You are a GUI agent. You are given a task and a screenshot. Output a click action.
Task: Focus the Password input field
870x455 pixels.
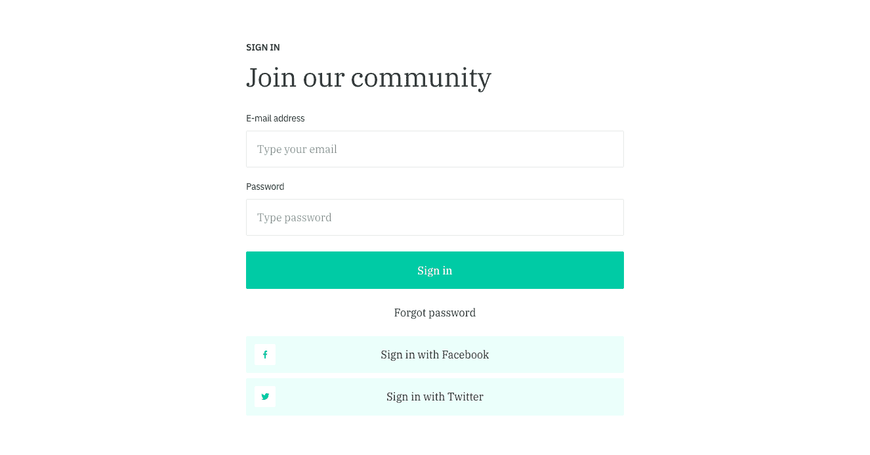[x=434, y=217]
